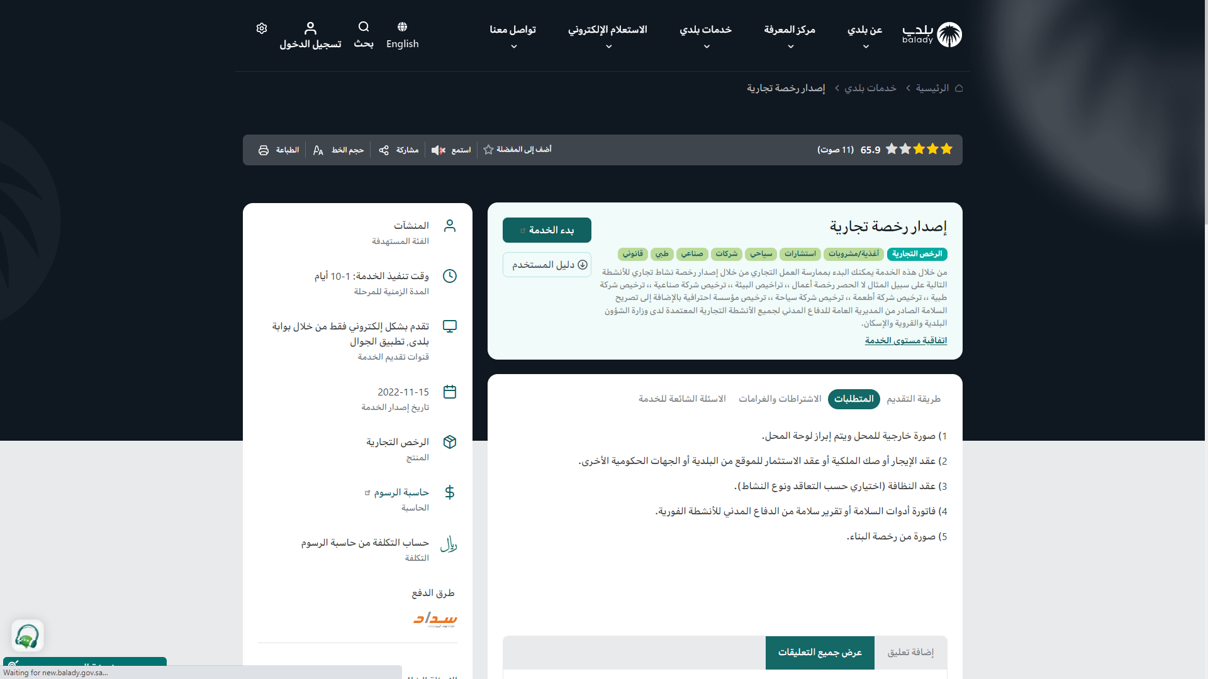Click the user login icon
The image size is (1208, 679).
point(310,28)
